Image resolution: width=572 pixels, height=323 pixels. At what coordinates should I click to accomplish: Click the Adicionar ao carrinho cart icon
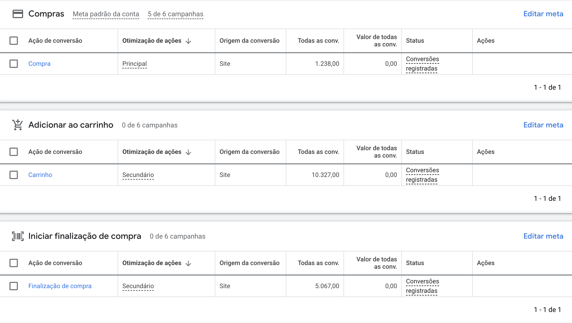pos(18,125)
